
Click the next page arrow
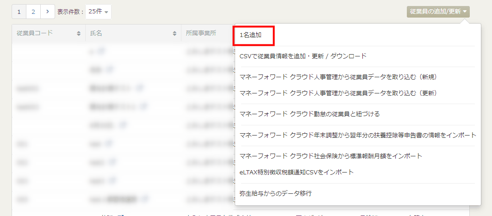pyautogui.click(x=47, y=12)
